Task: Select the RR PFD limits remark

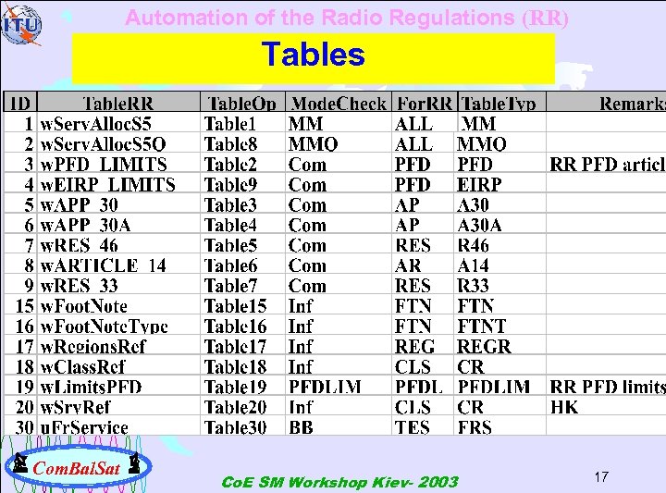Action: click(606, 387)
